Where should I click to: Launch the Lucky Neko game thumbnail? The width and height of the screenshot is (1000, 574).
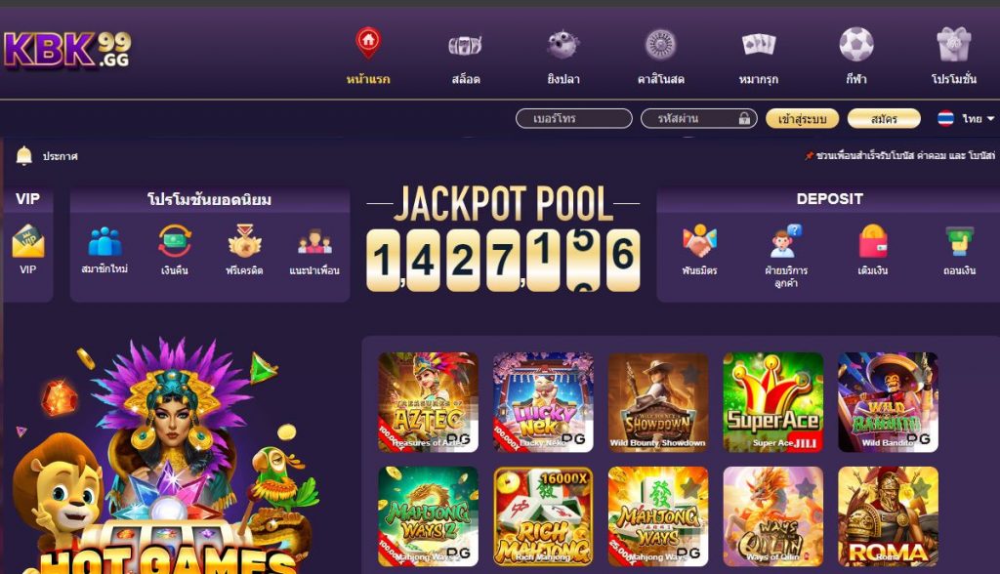pyautogui.click(x=543, y=402)
